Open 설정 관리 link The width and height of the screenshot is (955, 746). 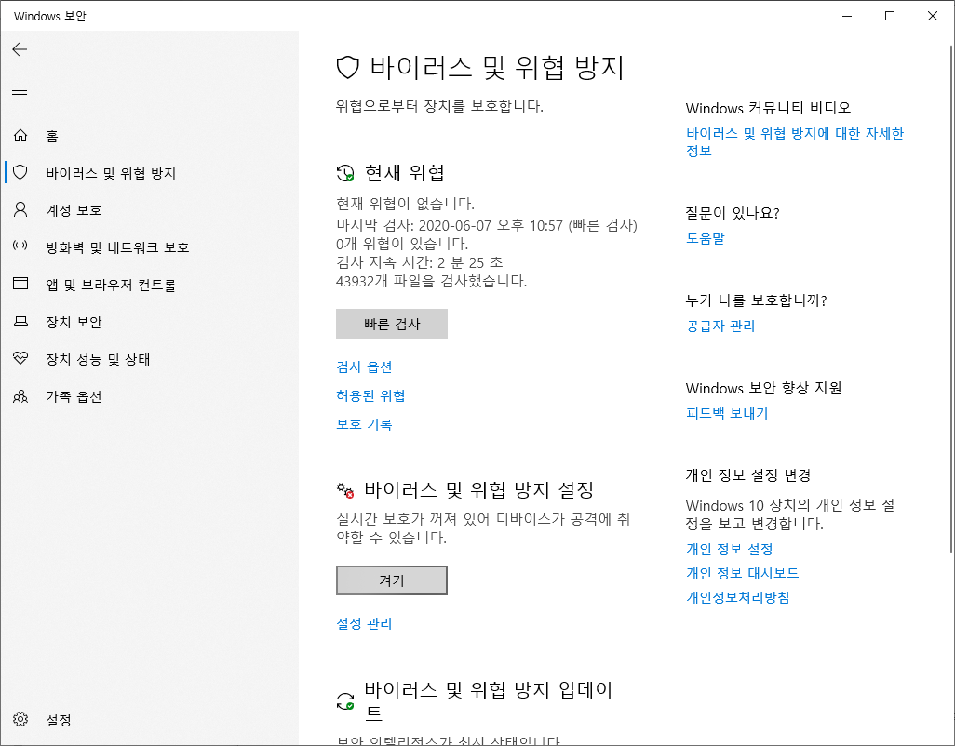pos(364,624)
